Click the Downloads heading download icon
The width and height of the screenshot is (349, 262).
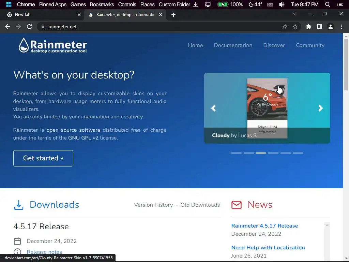19,205
